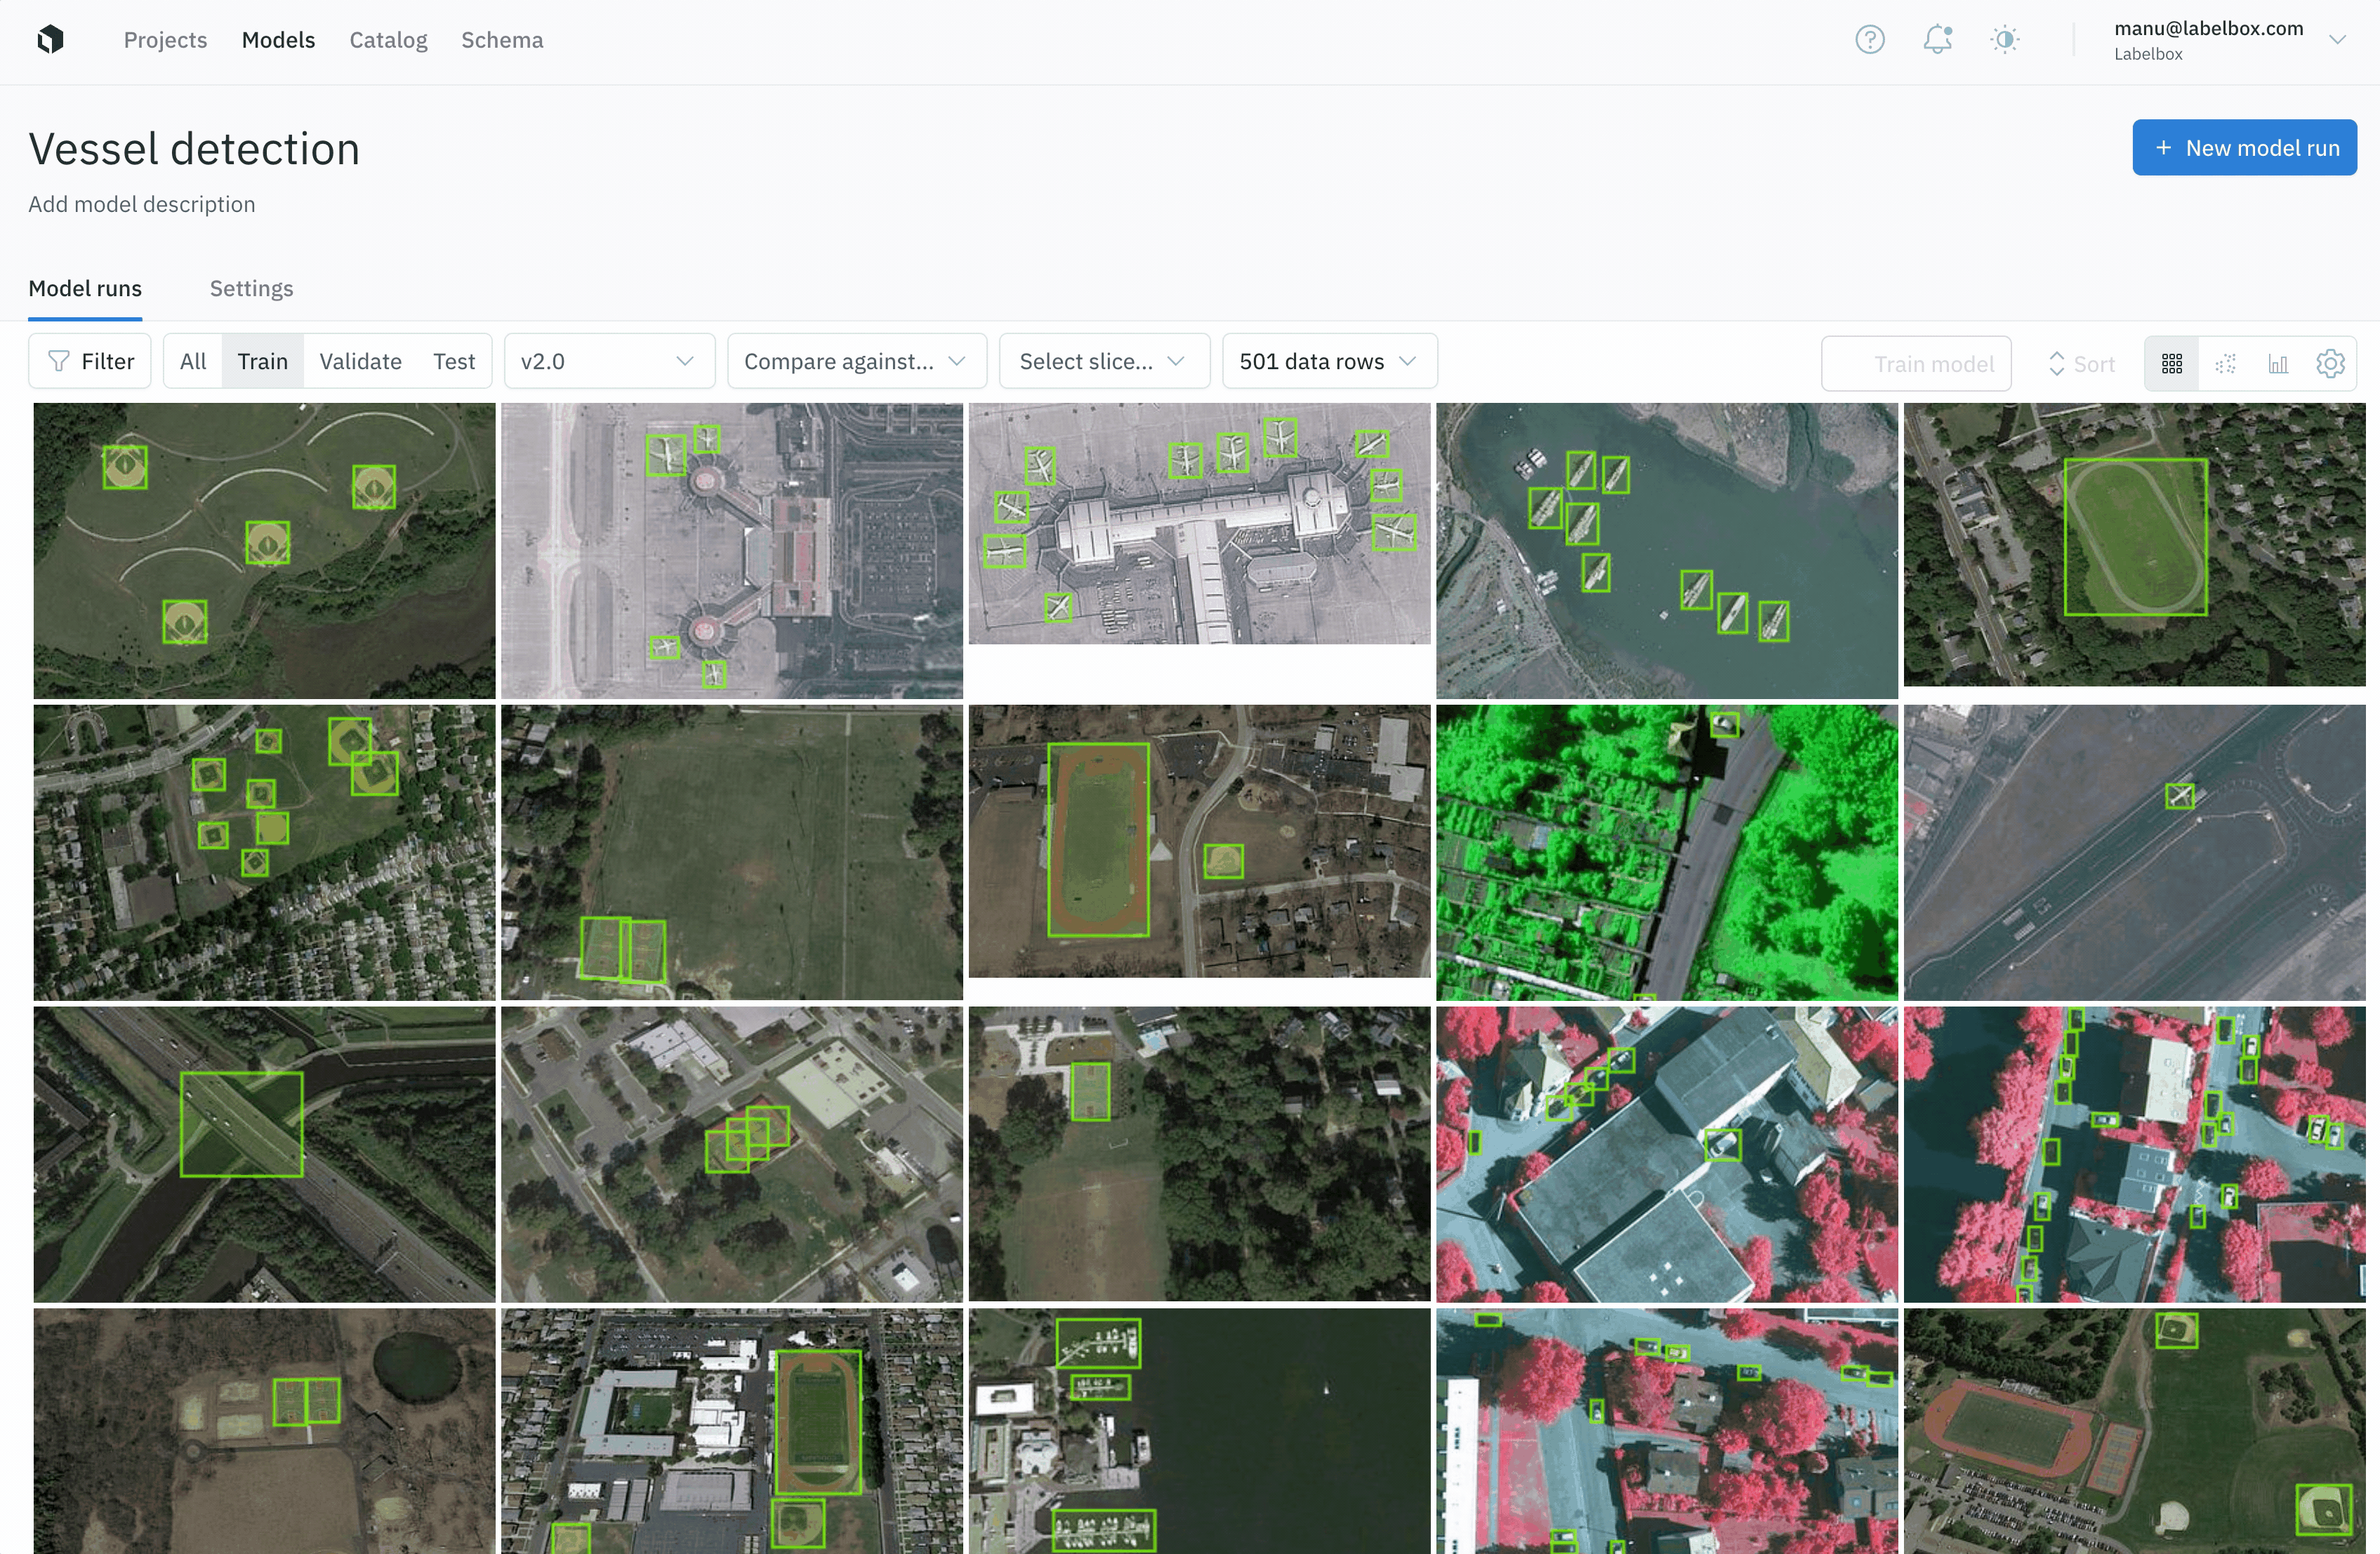Open the display settings gear icon
This screenshot has height=1554, width=2380.
(x=2330, y=363)
